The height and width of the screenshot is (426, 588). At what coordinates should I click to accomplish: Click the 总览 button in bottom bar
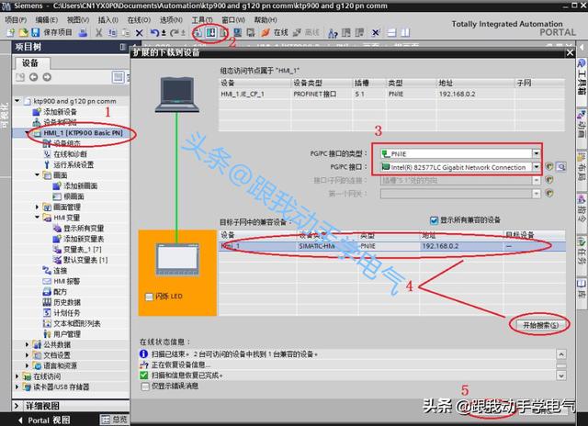(115, 420)
